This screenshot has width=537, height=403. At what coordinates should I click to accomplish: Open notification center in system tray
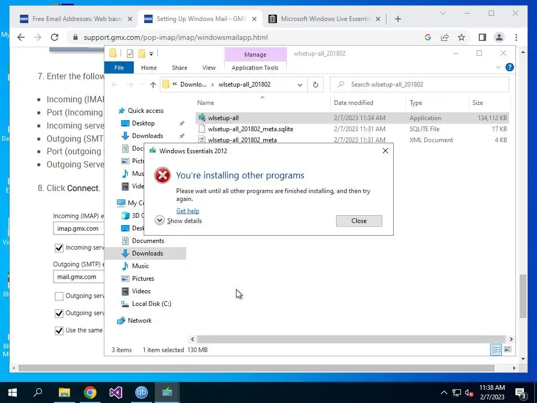click(521, 393)
